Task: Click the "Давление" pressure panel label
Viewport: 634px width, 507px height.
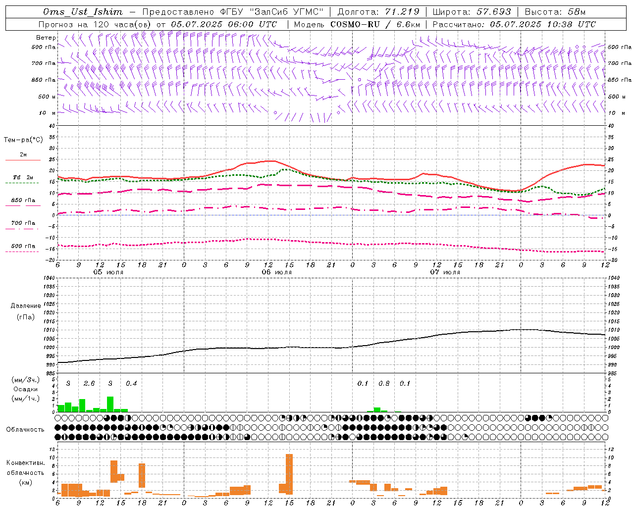Action: tap(26, 306)
